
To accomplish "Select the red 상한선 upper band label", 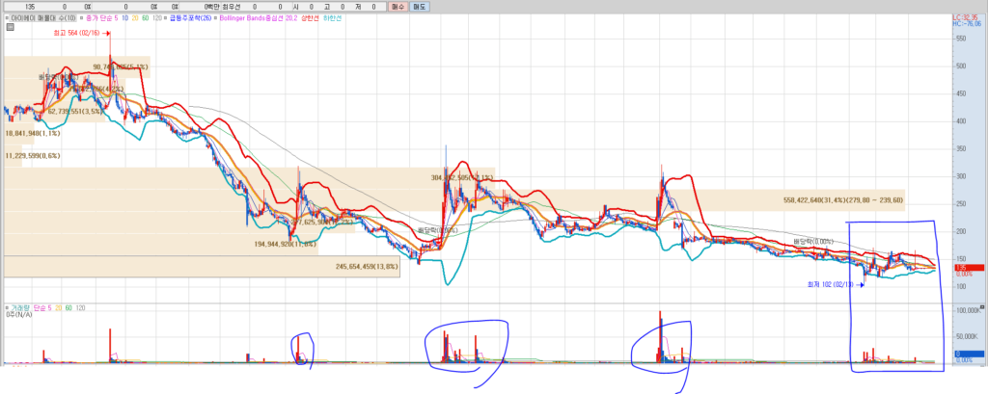I will tap(310, 18).
